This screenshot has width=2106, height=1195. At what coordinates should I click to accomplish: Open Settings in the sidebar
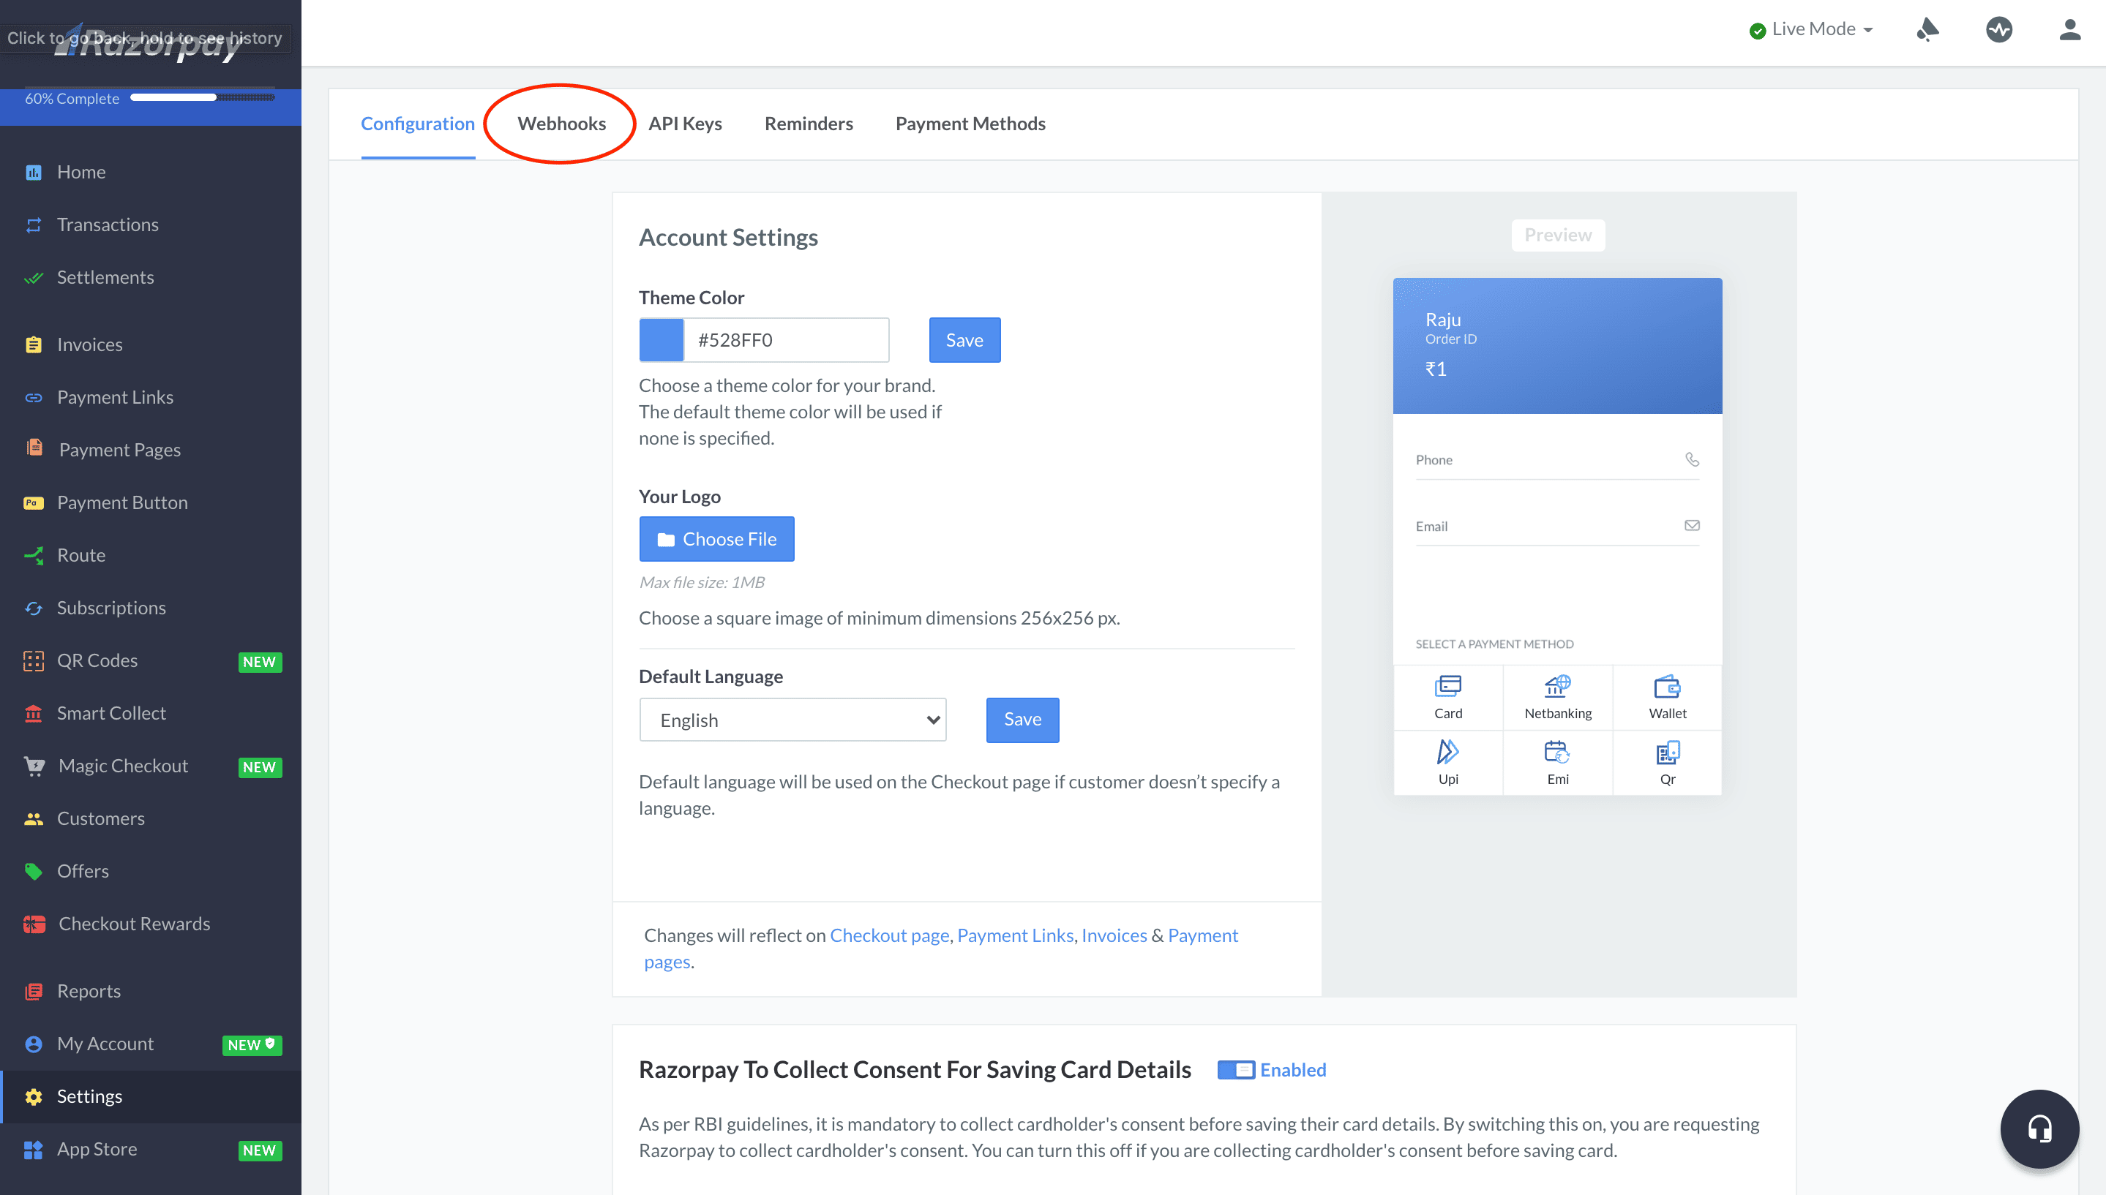[x=150, y=1096]
